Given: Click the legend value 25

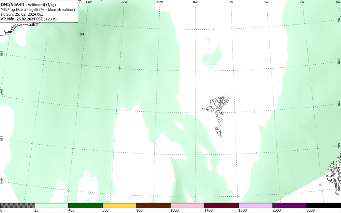Looking at the screenshot, I should [x=36, y=210].
